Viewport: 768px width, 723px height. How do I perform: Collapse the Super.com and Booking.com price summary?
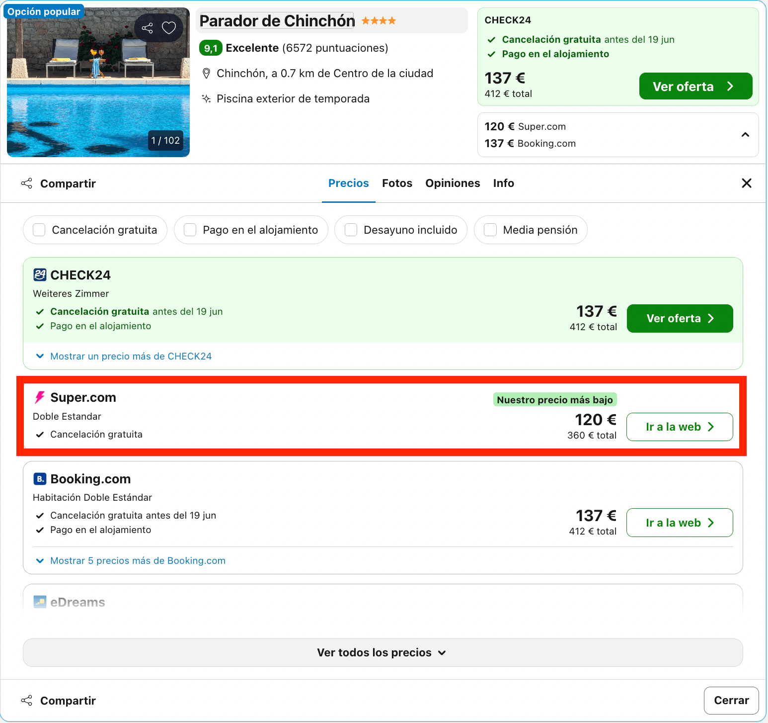pos(745,135)
